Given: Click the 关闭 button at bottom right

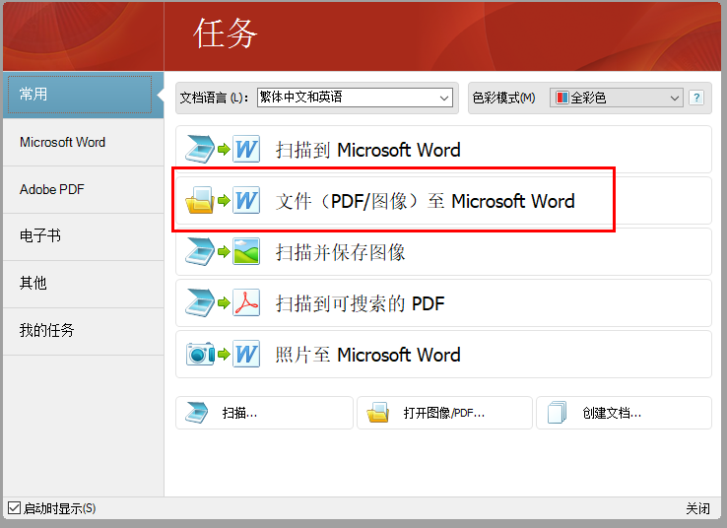Looking at the screenshot, I should point(697,508).
